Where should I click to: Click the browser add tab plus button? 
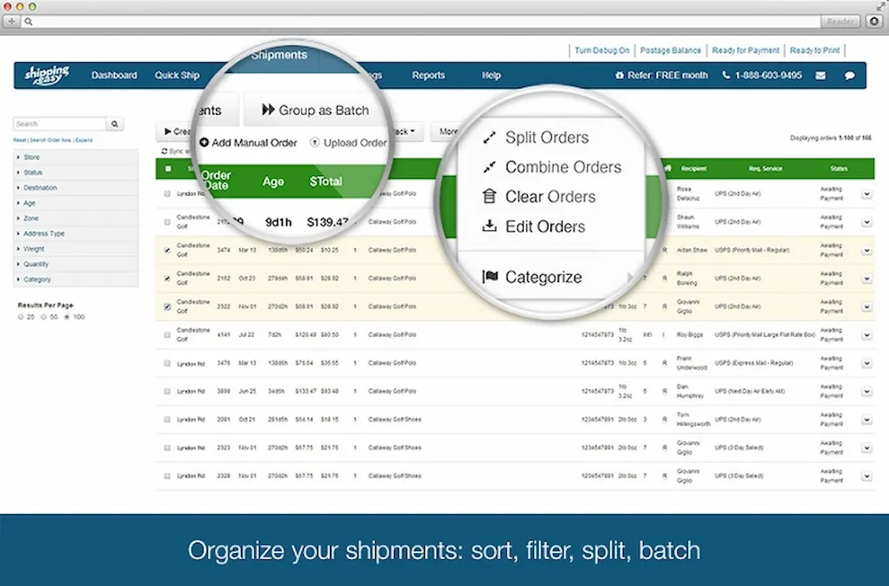tap(12, 21)
